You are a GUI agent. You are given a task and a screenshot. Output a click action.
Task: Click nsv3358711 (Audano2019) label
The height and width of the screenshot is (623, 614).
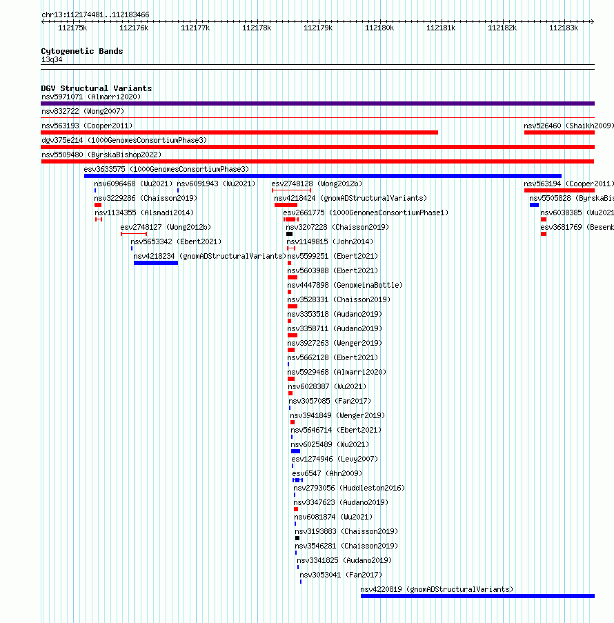tap(335, 328)
